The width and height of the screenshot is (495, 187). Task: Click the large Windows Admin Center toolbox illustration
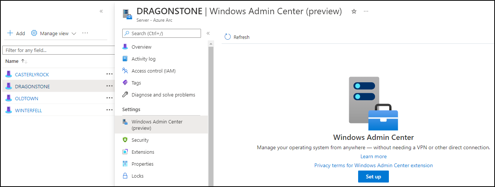point(373,104)
